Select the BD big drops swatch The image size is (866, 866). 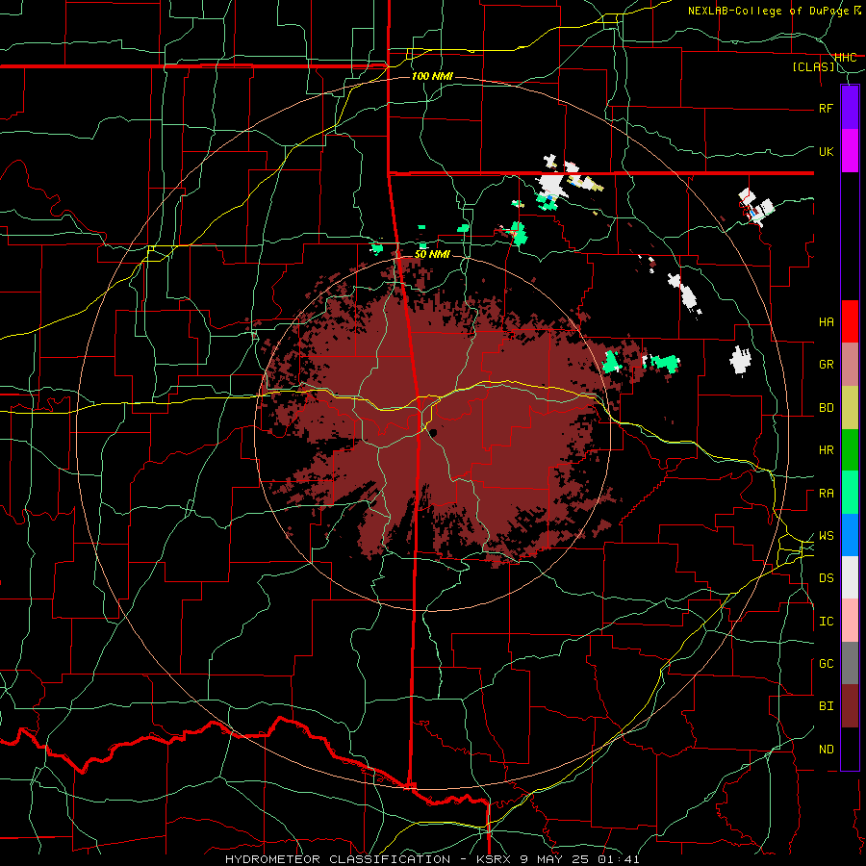pos(850,407)
